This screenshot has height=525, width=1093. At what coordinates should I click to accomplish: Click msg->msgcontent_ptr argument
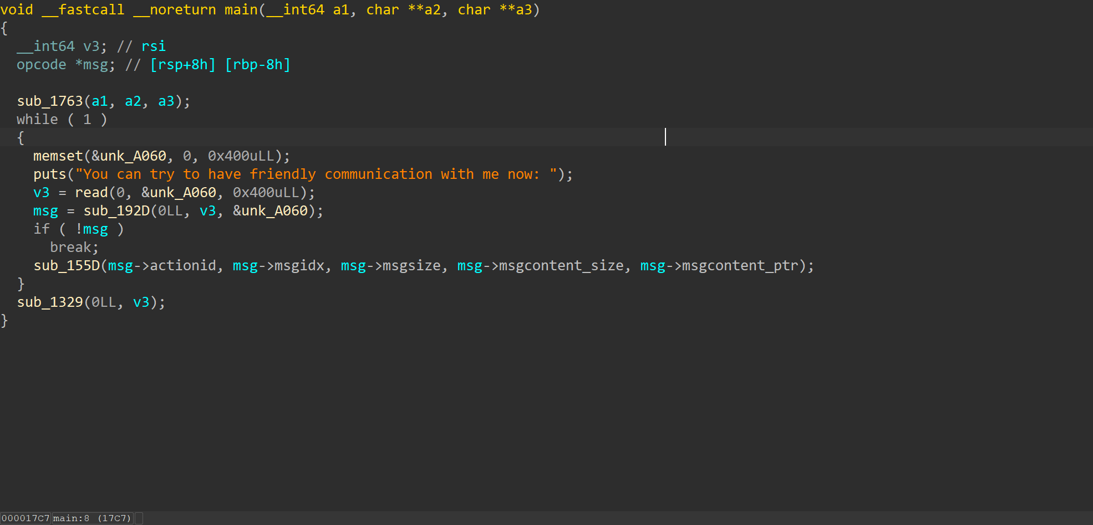[719, 266]
